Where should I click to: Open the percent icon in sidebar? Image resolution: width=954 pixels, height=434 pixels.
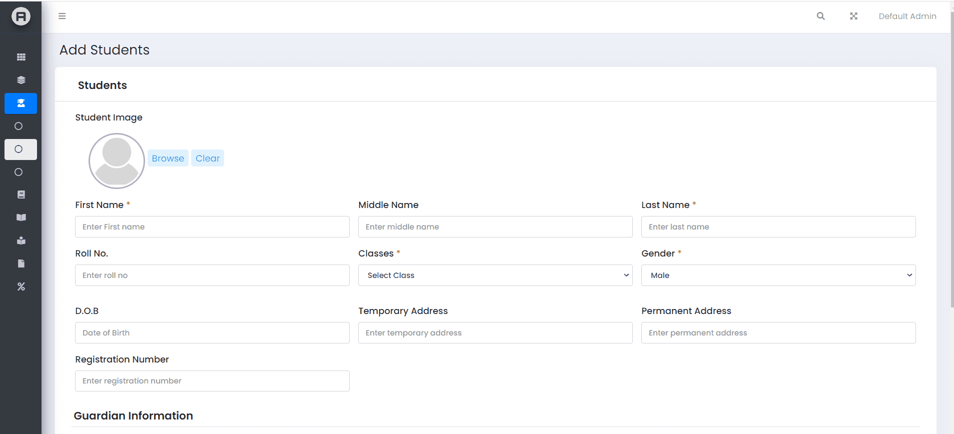(x=21, y=286)
